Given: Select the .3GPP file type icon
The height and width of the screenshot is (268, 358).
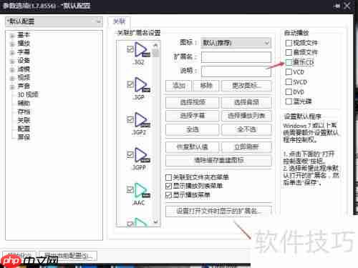Looking at the screenshot, I should tap(142, 155).
